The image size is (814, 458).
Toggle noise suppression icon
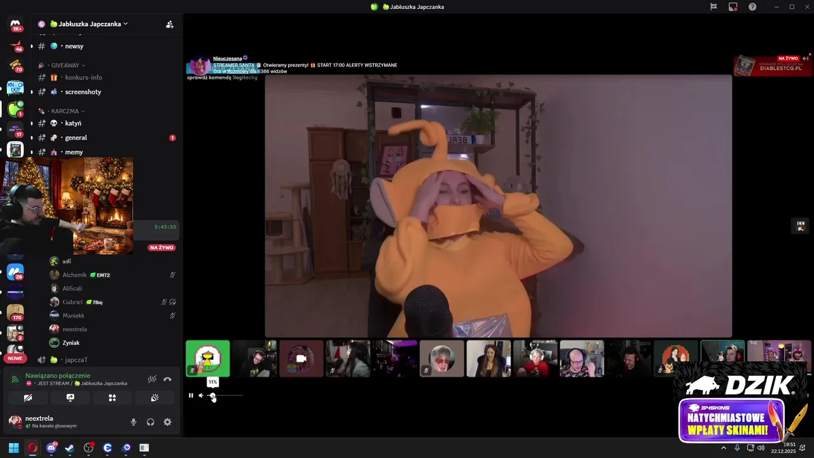point(152,379)
